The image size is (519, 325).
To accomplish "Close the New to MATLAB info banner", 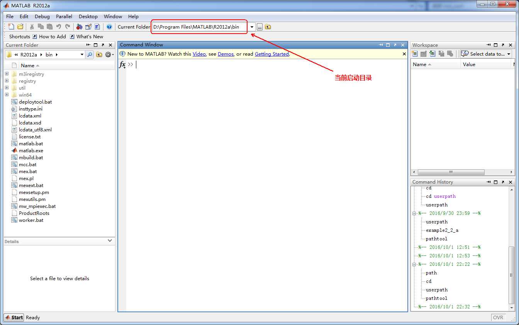I will tap(404, 54).
